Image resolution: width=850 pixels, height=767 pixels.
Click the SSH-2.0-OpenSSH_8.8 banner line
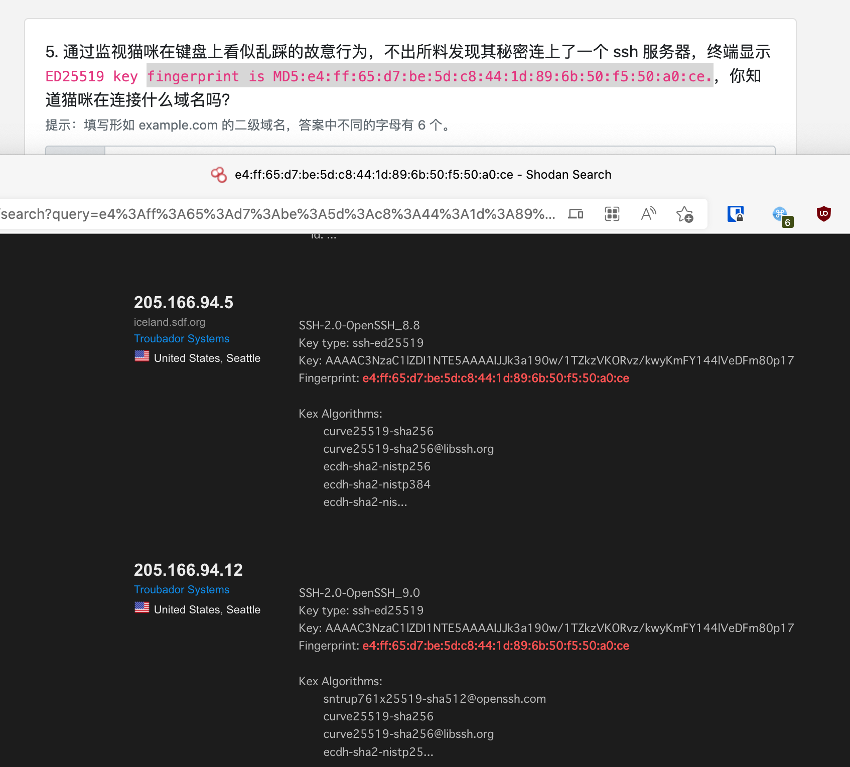[x=359, y=325]
